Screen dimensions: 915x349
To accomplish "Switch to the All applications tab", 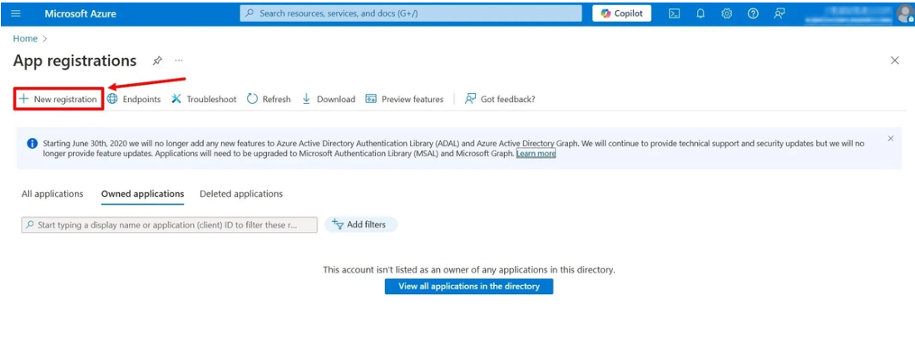I will coord(52,194).
